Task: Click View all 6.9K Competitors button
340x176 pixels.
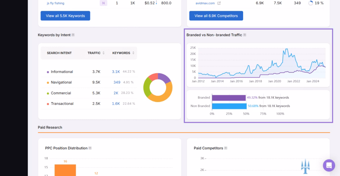Action: 216,16
